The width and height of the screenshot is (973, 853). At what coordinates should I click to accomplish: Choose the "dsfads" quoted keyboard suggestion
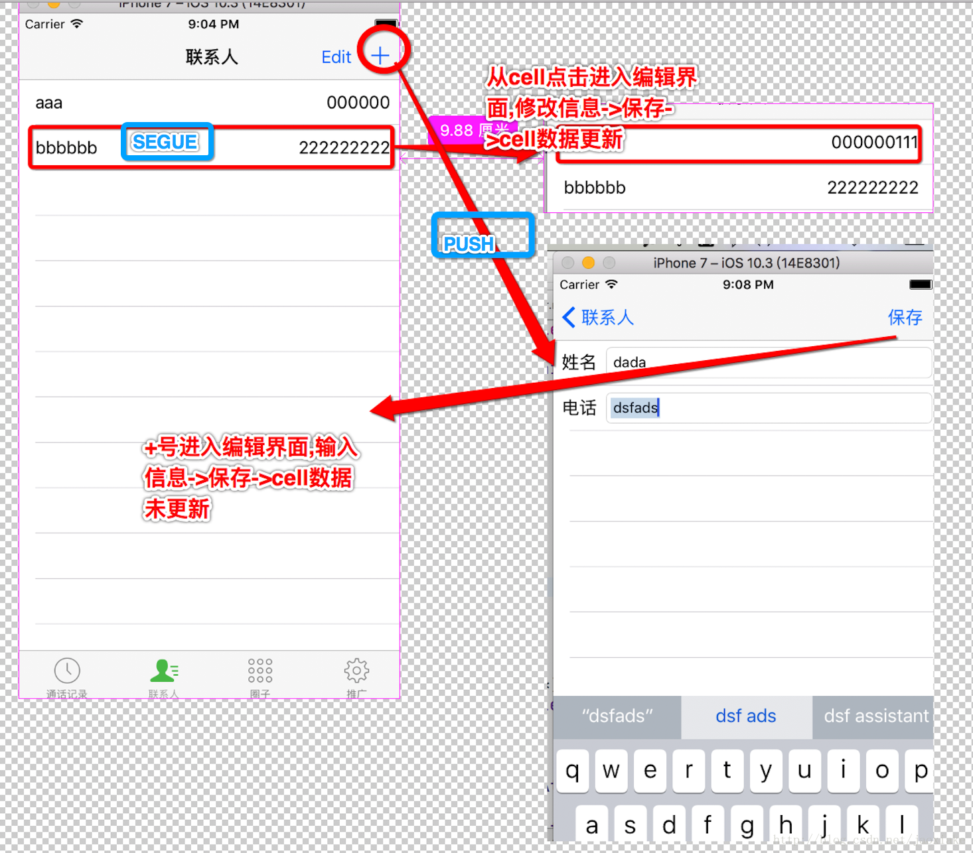pyautogui.click(x=617, y=716)
